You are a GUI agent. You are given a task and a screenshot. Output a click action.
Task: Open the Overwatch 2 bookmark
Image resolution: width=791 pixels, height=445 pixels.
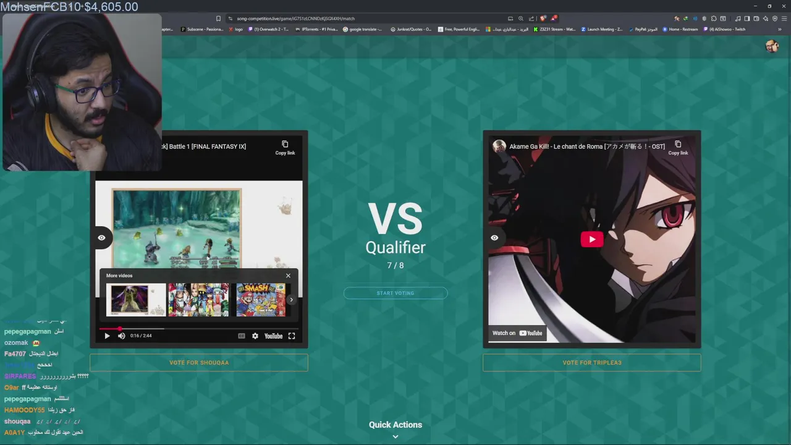point(268,29)
